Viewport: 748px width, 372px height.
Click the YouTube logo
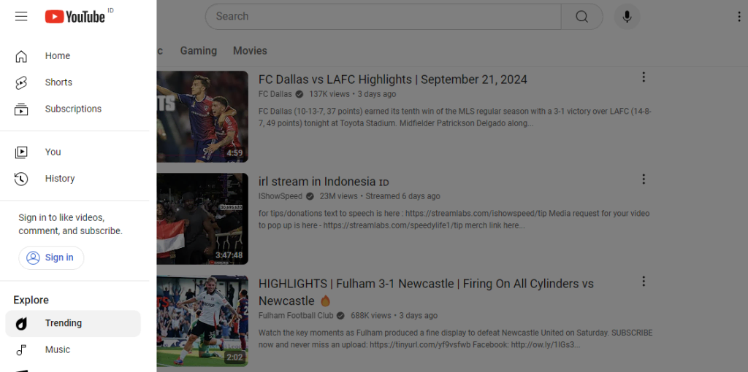point(75,16)
